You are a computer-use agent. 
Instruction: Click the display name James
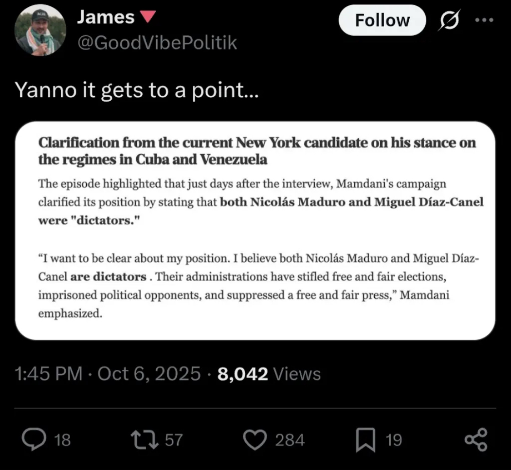coord(105,17)
